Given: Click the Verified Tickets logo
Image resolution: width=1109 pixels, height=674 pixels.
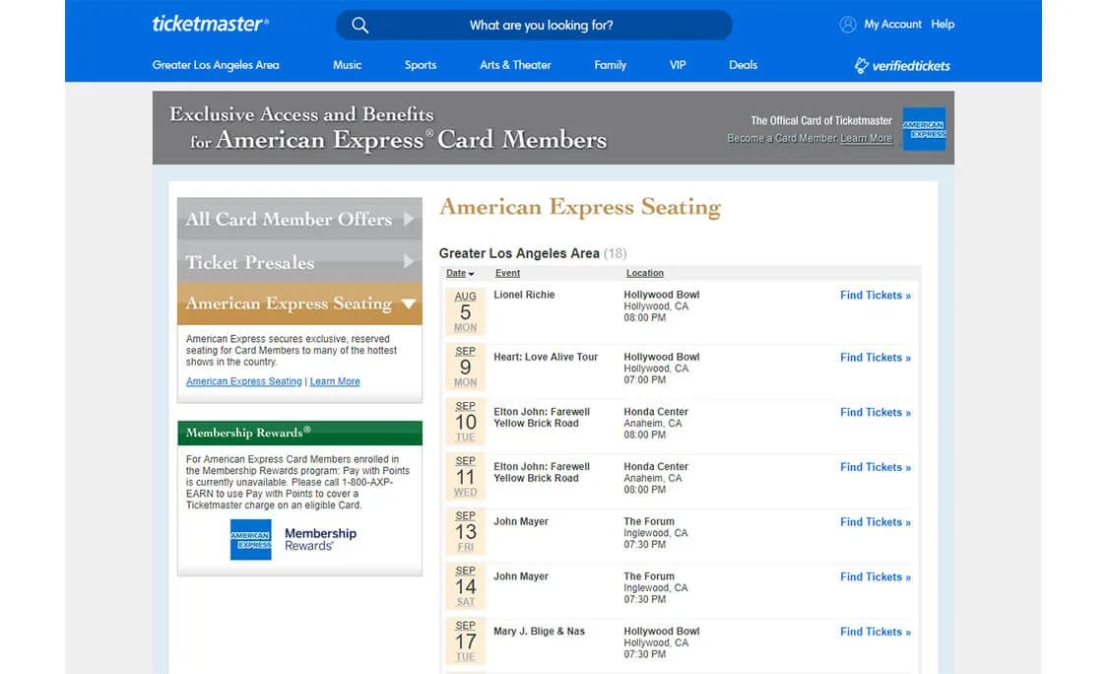Looking at the screenshot, I should click(902, 66).
